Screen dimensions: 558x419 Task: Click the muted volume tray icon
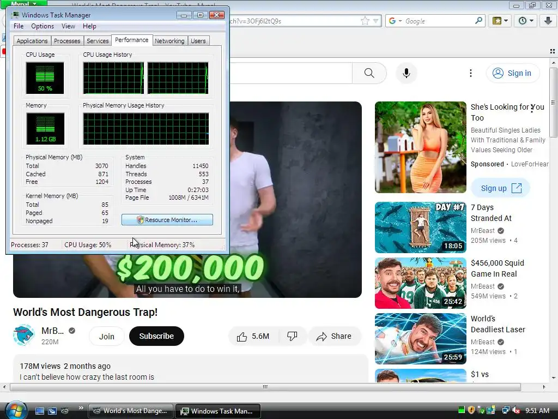coord(516,410)
